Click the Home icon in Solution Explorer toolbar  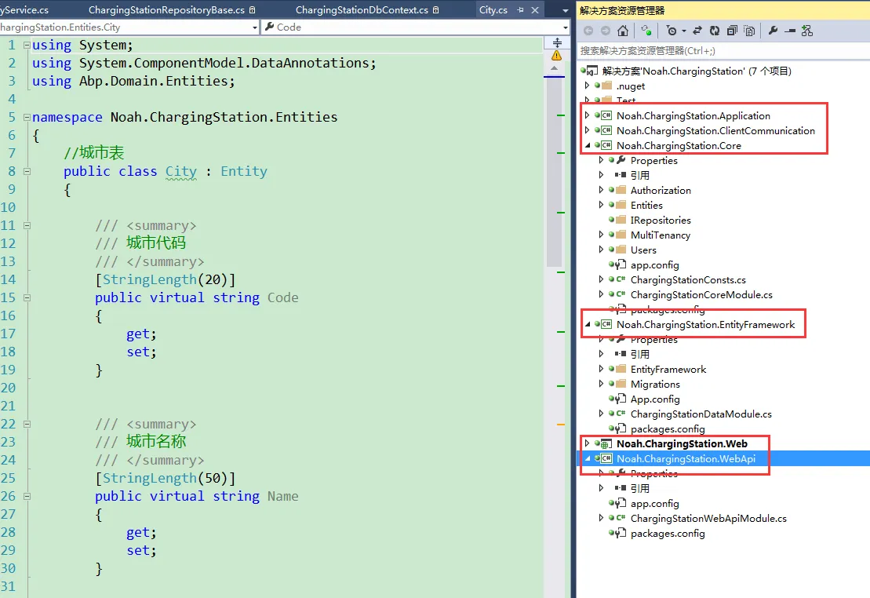pos(622,31)
